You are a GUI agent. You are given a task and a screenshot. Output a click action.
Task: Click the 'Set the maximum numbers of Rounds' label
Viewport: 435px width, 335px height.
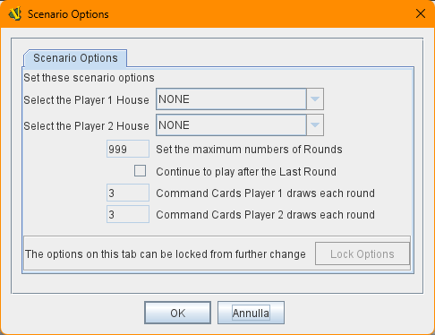coord(249,149)
